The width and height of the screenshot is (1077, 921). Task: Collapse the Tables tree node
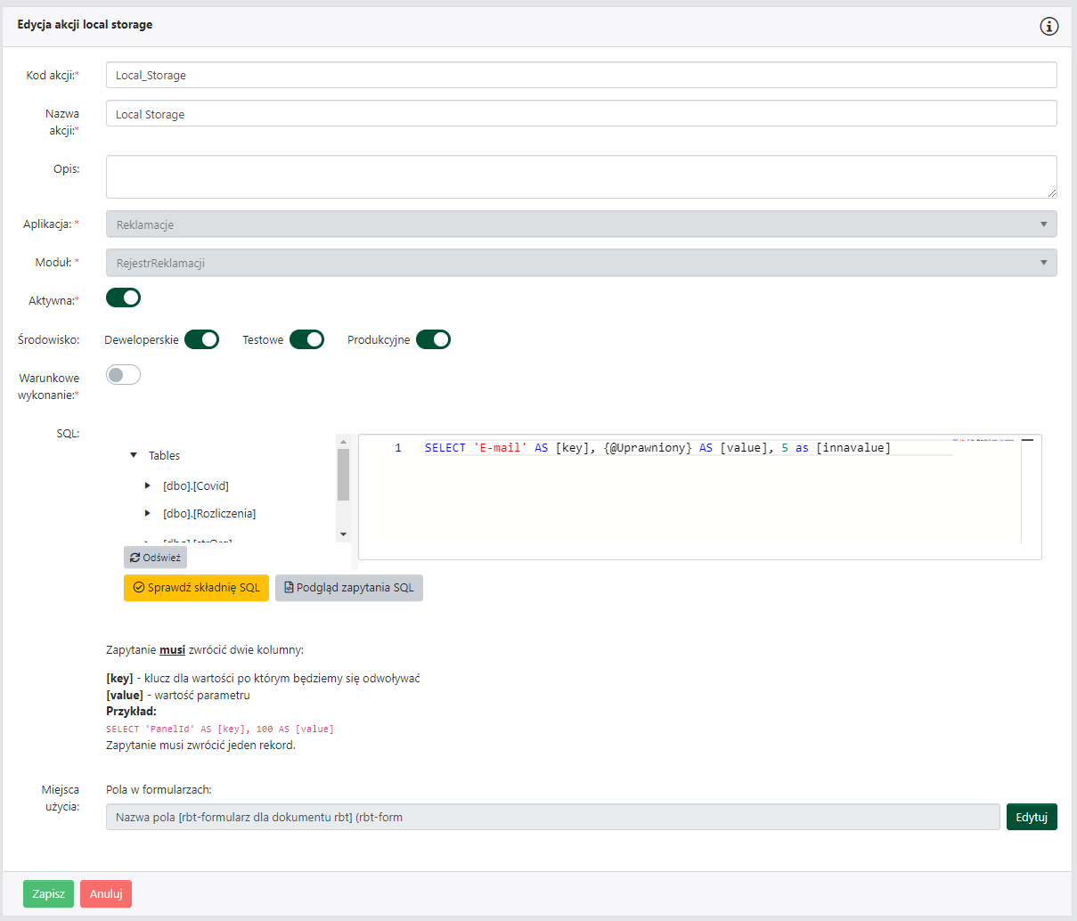134,455
